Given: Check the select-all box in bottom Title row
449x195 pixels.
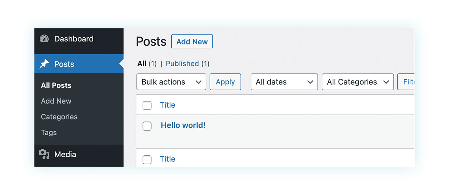Looking at the screenshot, I should pyautogui.click(x=147, y=159).
